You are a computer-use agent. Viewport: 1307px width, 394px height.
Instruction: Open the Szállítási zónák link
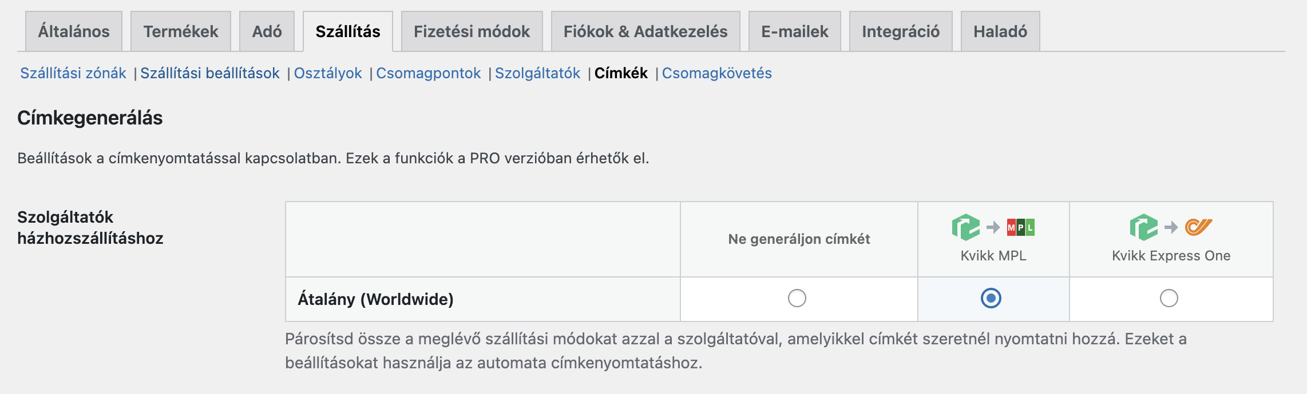(x=73, y=73)
